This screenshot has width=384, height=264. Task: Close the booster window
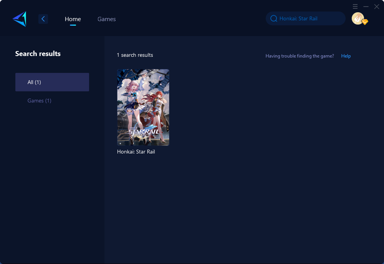pyautogui.click(x=377, y=7)
